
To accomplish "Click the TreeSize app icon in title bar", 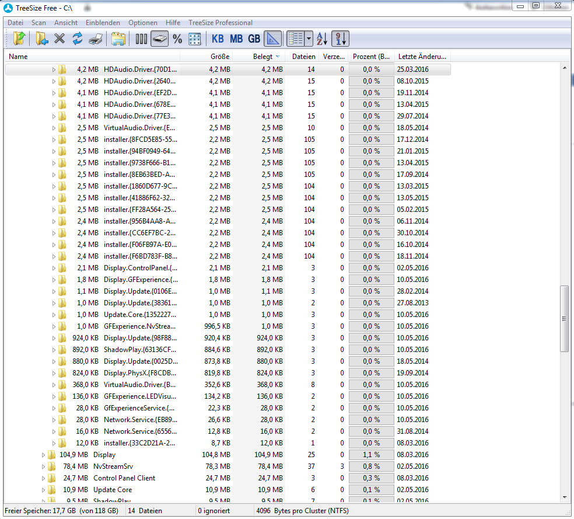I will point(8,8).
